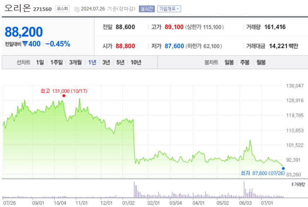The width and height of the screenshot is (308, 207).
Task: Click the 거래량 value 161,416
Action: tap(275, 27)
